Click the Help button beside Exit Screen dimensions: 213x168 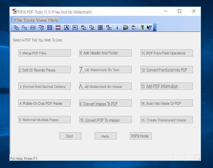(x=105, y=136)
